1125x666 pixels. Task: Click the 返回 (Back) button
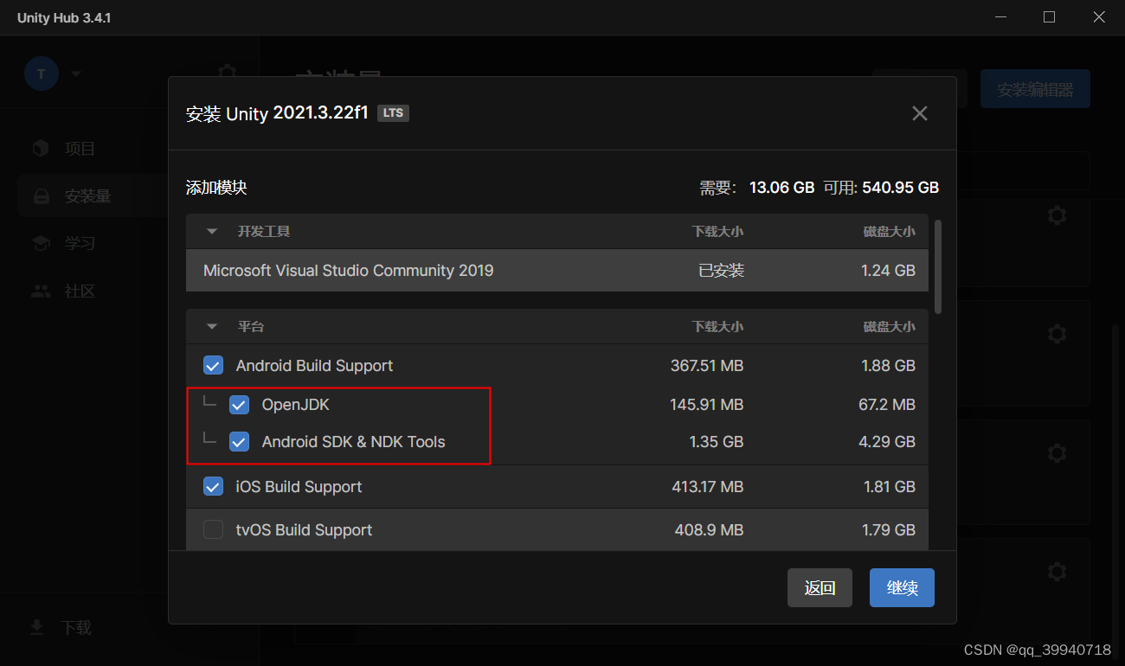click(820, 587)
